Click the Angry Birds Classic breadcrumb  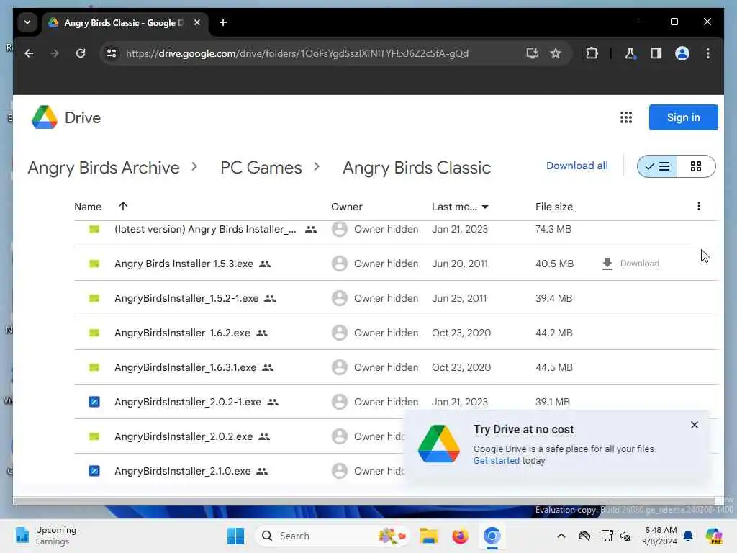click(x=417, y=167)
